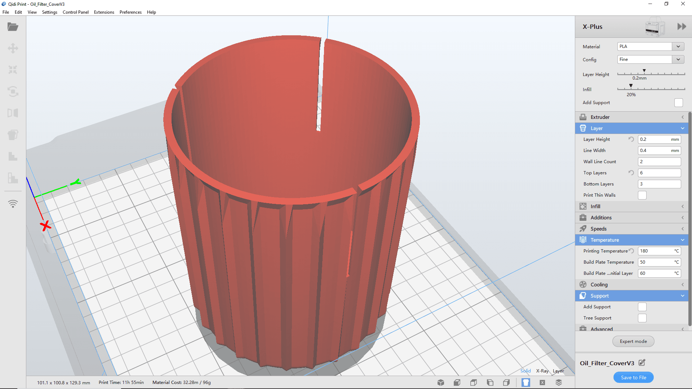Enable Add Support in Support section
Image resolution: width=692 pixels, height=389 pixels.
[x=642, y=307]
